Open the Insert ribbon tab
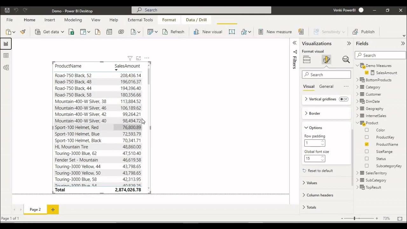Image resolution: width=407 pixels, height=229 pixels. pyautogui.click(x=50, y=20)
